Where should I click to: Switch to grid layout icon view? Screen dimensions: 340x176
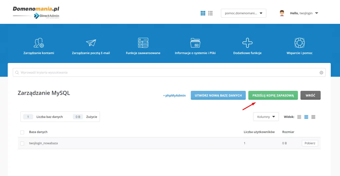point(203,13)
